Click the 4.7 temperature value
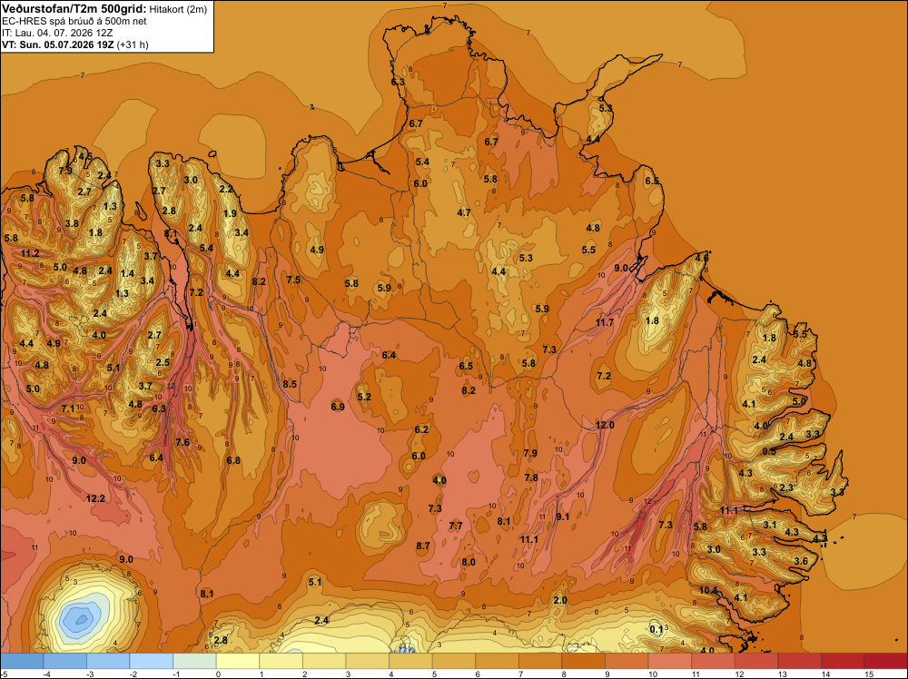This screenshot has height=679, width=908. (464, 213)
